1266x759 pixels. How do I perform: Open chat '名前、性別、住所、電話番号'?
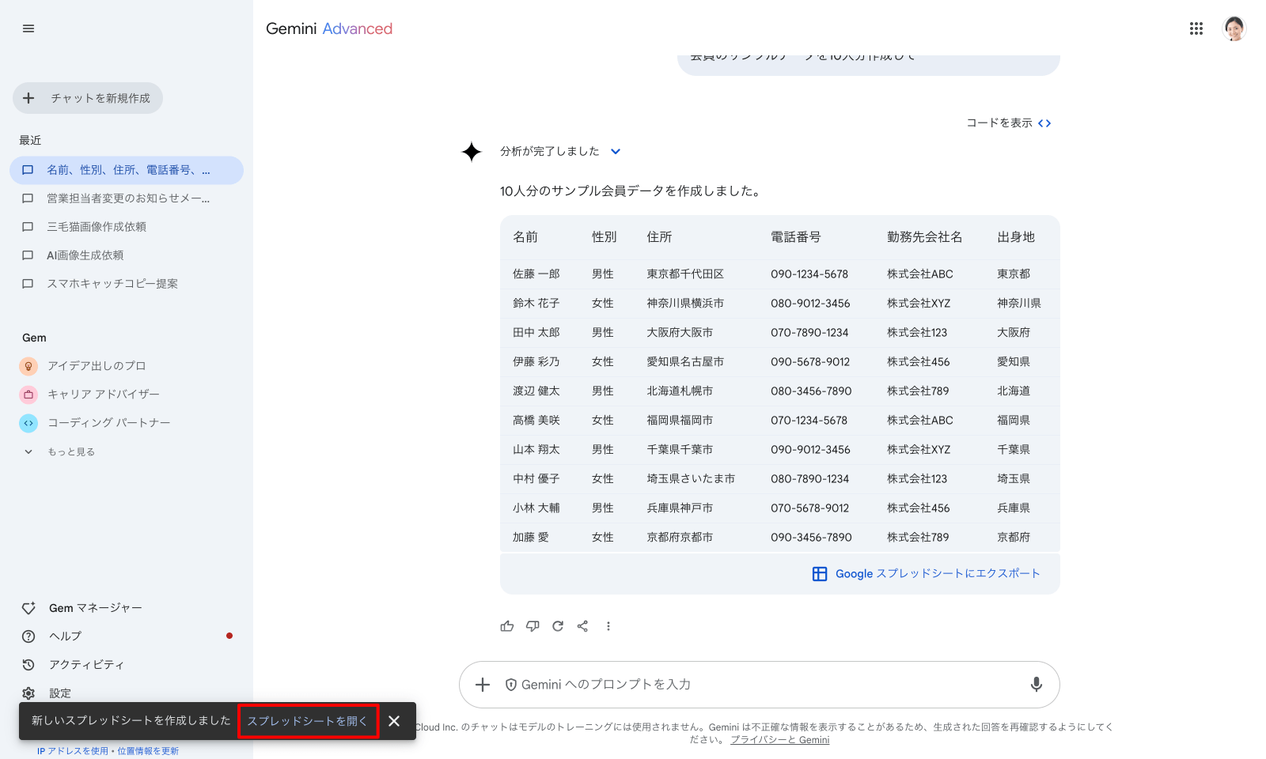click(x=127, y=170)
